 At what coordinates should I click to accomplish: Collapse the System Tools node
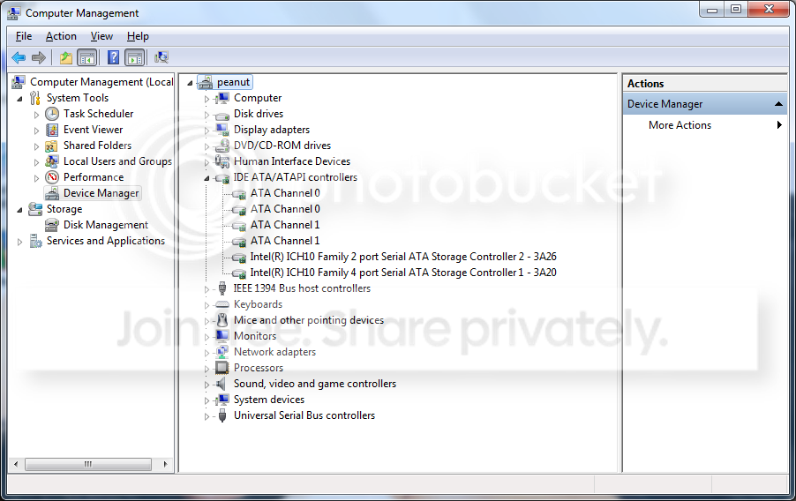pos(19,99)
